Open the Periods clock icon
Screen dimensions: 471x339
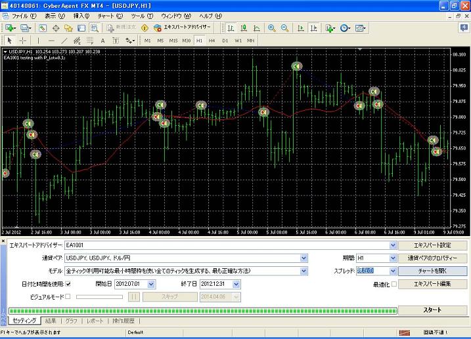pos(345,28)
